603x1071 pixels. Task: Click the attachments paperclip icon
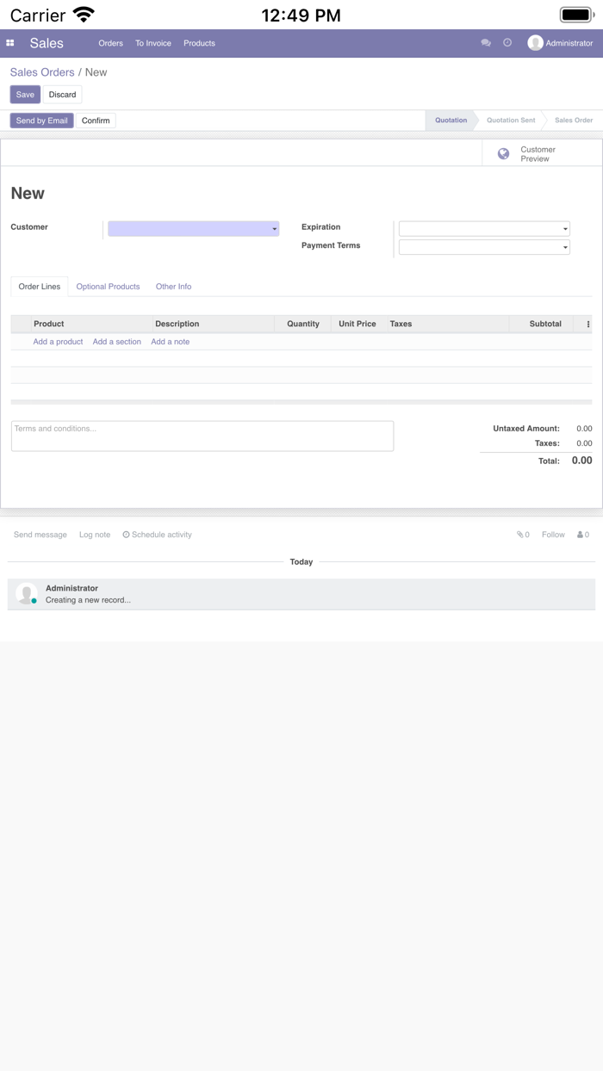point(520,535)
